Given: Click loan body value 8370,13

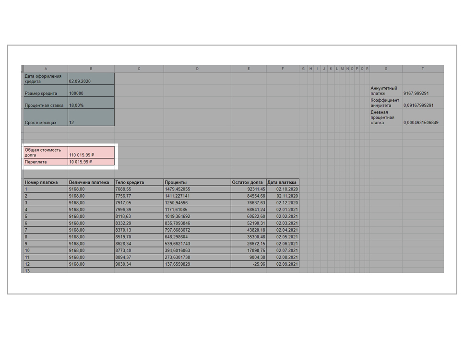Looking at the screenshot, I should pos(139,230).
